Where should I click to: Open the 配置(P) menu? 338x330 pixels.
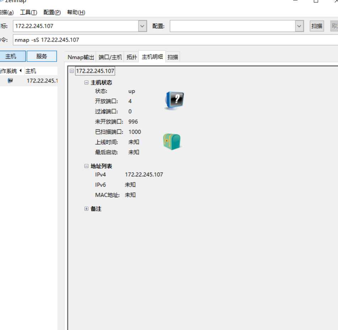pos(52,12)
